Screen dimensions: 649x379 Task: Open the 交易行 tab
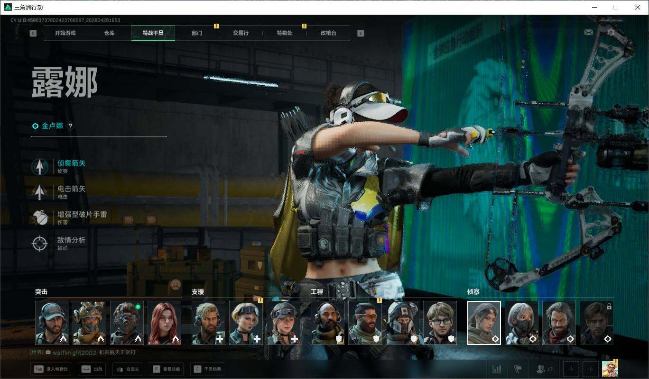coord(241,33)
